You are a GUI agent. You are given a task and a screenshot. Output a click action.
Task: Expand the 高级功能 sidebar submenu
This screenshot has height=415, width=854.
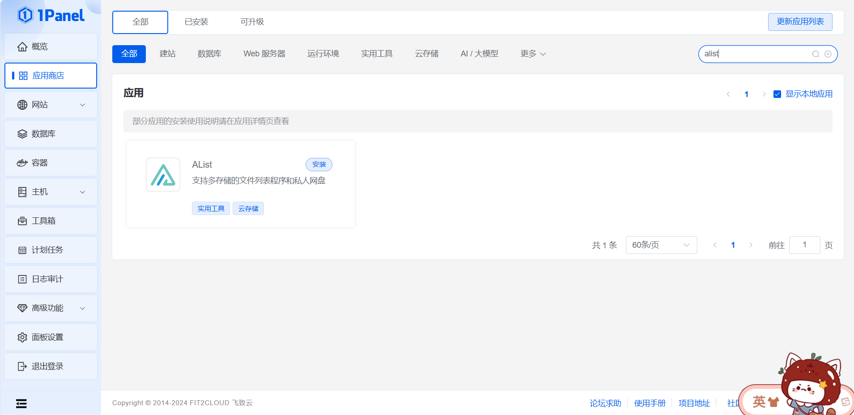(x=83, y=308)
